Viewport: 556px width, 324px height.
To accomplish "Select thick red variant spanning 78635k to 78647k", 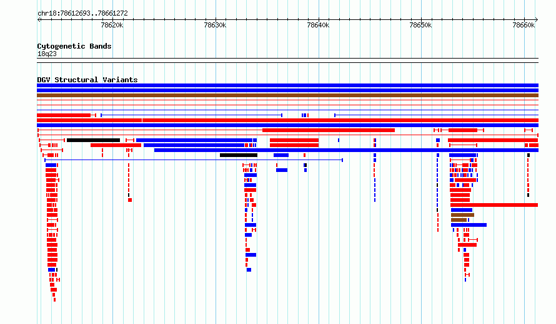I will click(x=329, y=130).
